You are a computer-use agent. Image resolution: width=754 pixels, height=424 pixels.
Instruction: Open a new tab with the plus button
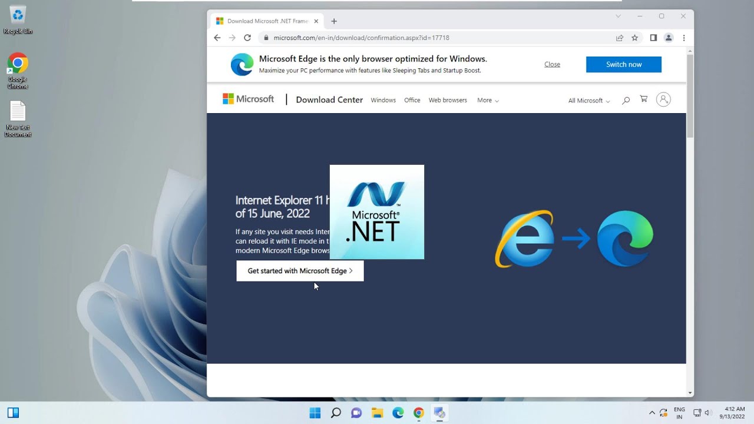tap(334, 21)
